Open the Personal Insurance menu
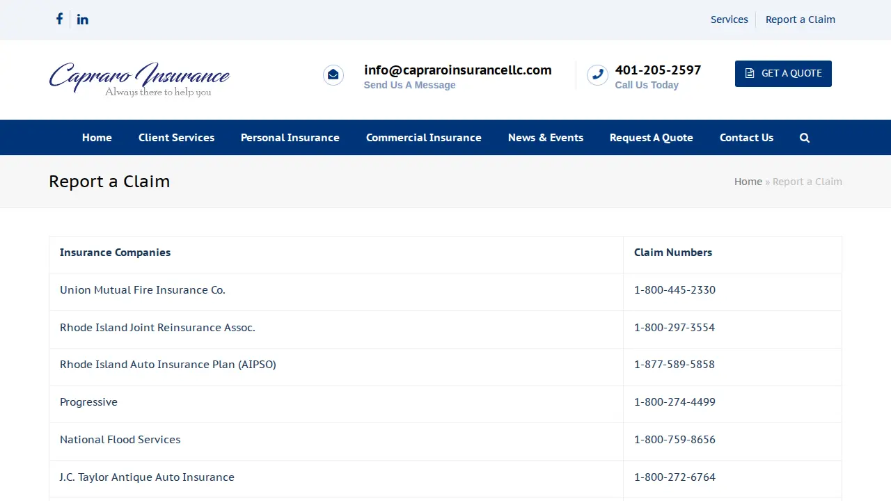Screen dimensions: 891x501 (x=290, y=138)
